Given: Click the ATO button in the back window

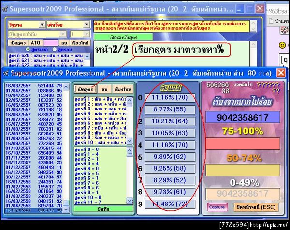Looking at the screenshot, I should [35, 43].
